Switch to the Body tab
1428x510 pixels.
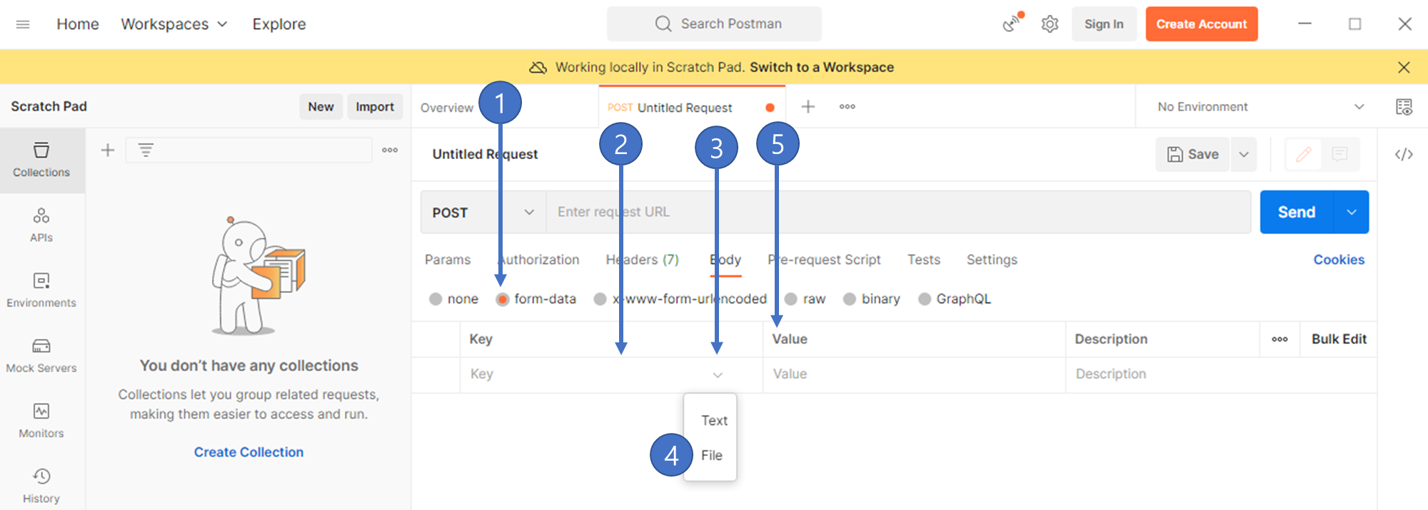(725, 260)
